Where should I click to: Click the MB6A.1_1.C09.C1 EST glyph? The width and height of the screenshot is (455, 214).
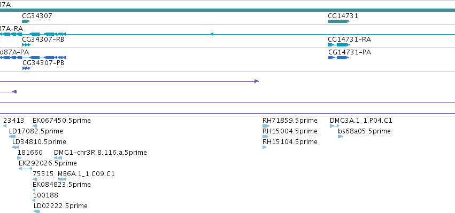pyautogui.click(x=62, y=179)
